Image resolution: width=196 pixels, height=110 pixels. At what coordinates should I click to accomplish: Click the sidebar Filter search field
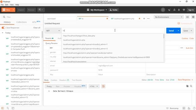tap(22, 17)
